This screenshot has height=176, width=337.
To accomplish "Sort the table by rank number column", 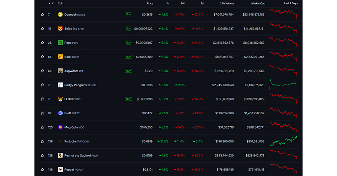I will click(51, 3).
